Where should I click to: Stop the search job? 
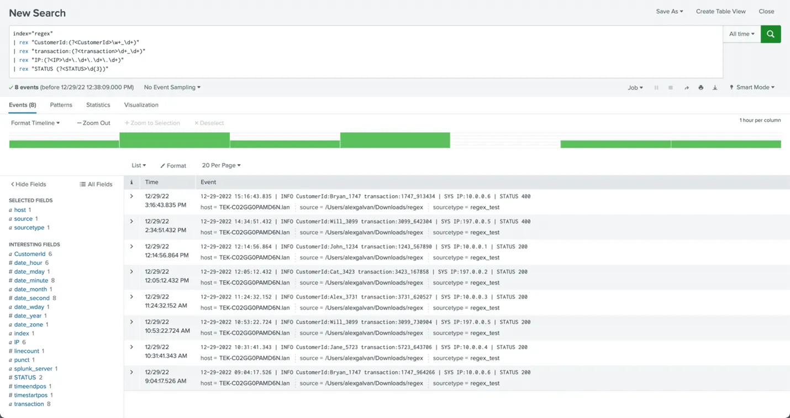coord(671,87)
